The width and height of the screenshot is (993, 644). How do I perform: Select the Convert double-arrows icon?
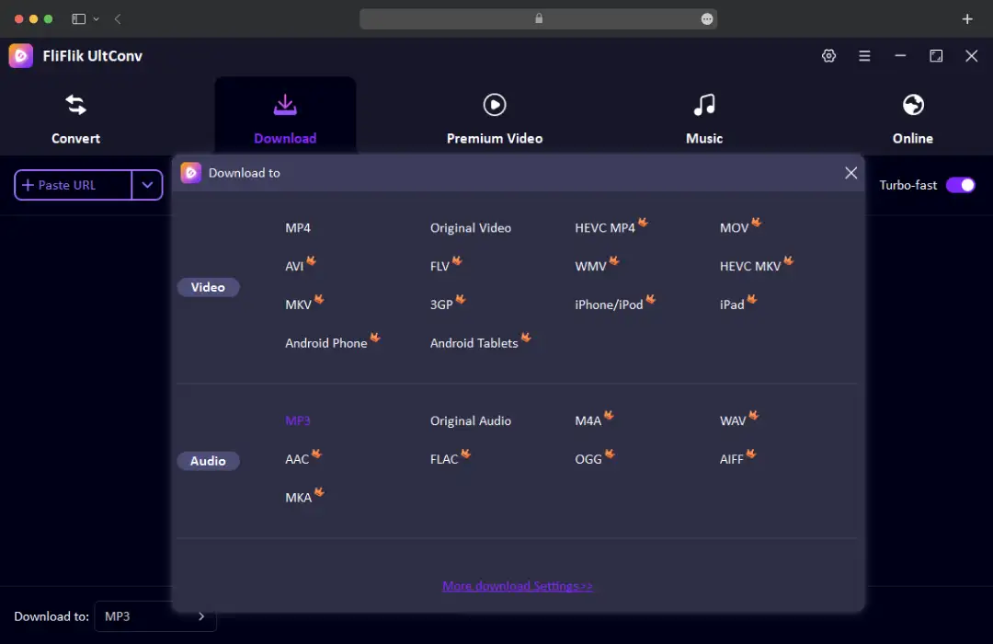pos(75,104)
